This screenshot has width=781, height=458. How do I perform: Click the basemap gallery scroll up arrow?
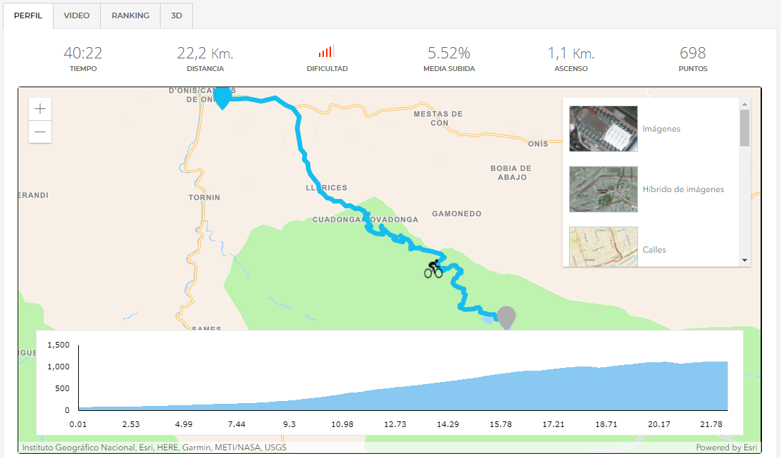pyautogui.click(x=744, y=104)
